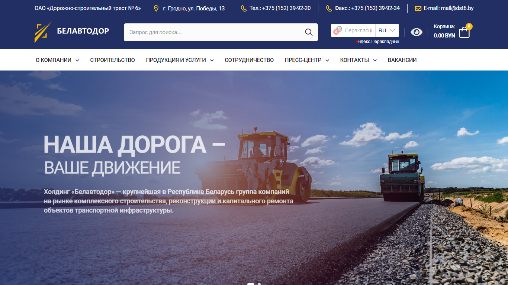
Task: Click the Яндекс Перакладчык link
Action: click(x=377, y=42)
